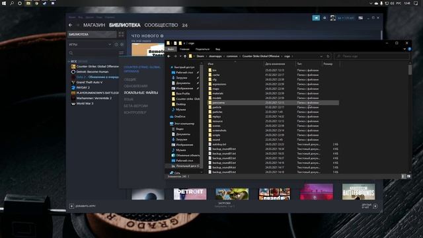
Task: Open Главная ribbon tab in Explorer
Action: coord(184,49)
